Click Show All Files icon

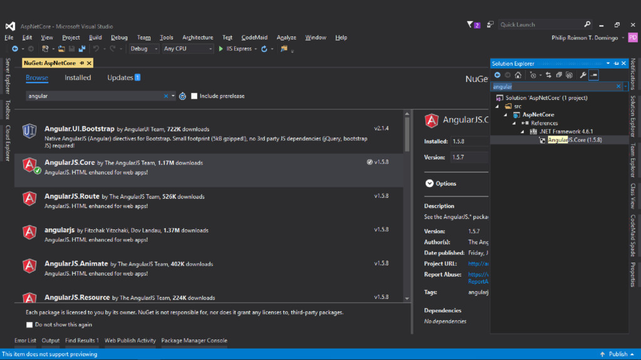click(569, 75)
